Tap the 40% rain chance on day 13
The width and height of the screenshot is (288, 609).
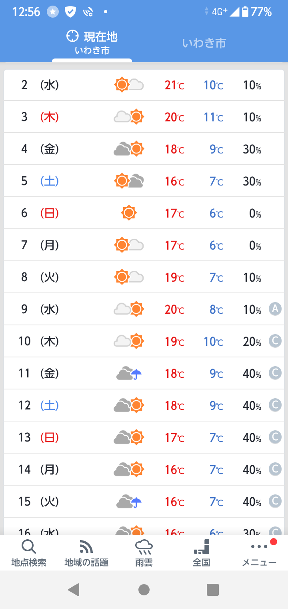click(252, 438)
